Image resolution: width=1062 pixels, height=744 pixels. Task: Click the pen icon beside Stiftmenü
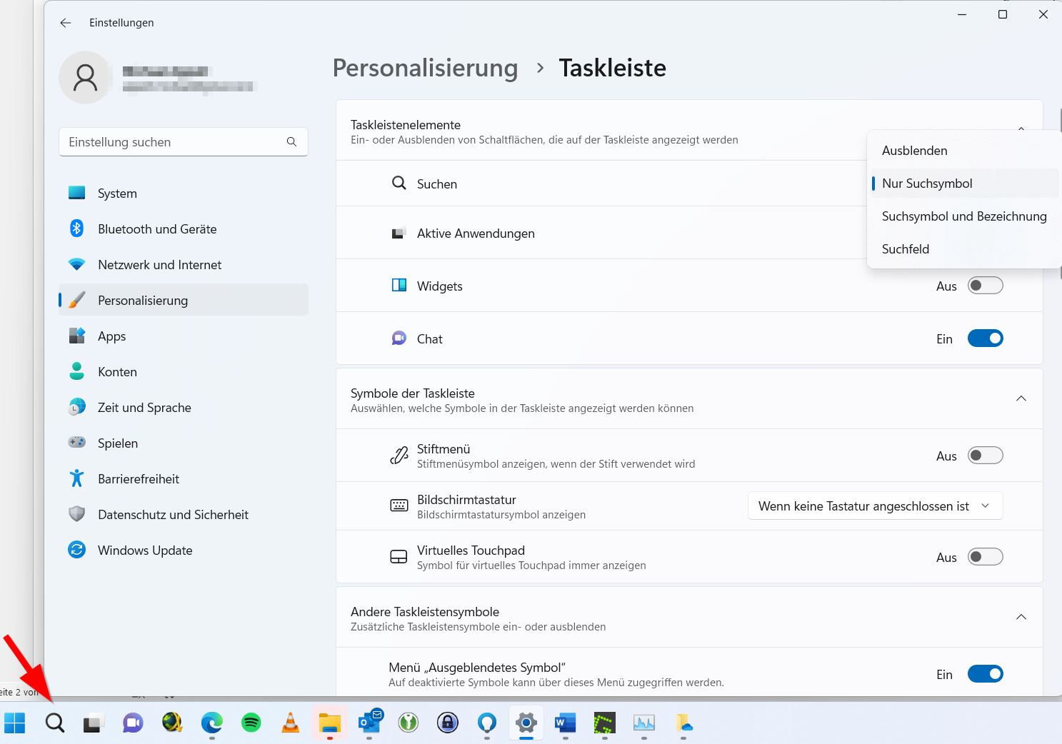tap(399, 456)
